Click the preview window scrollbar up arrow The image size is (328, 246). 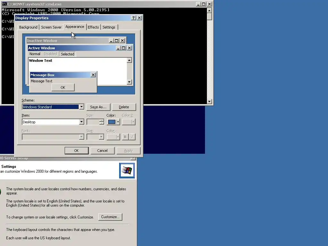(x=129, y=61)
